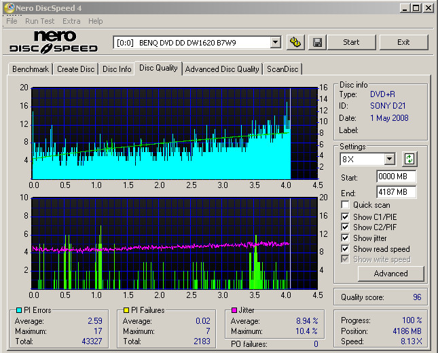Uncheck Show C2/PIF
Image resolution: width=438 pixels, height=353 pixels.
pos(345,227)
